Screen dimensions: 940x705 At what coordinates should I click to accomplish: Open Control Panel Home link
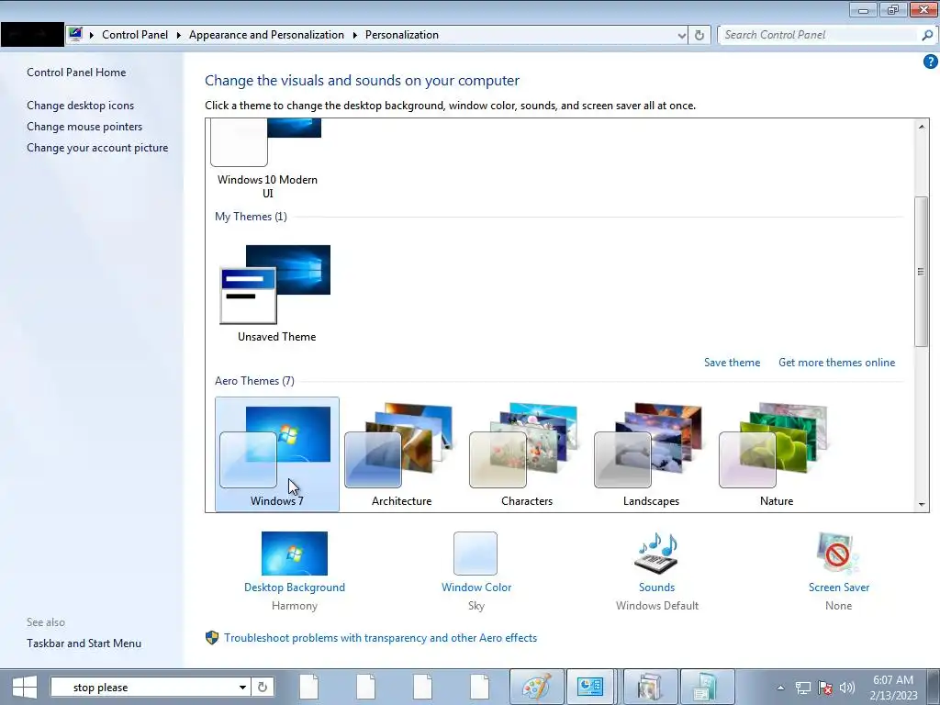(76, 73)
